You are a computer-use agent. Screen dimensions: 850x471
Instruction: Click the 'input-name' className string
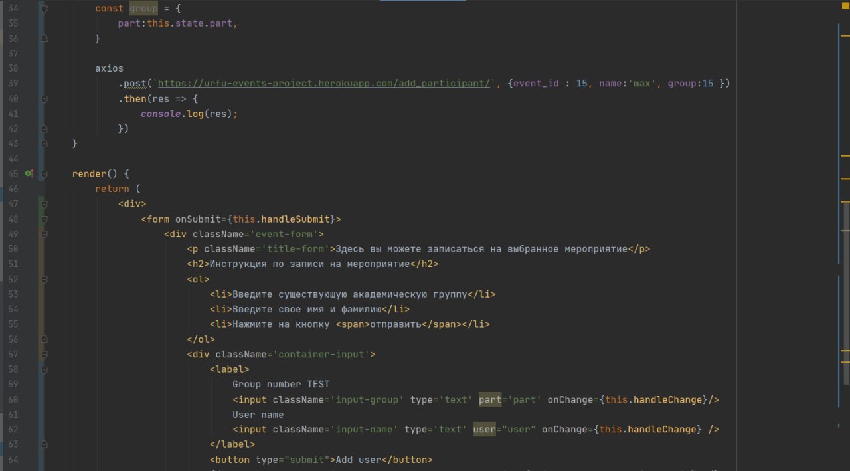pos(365,429)
